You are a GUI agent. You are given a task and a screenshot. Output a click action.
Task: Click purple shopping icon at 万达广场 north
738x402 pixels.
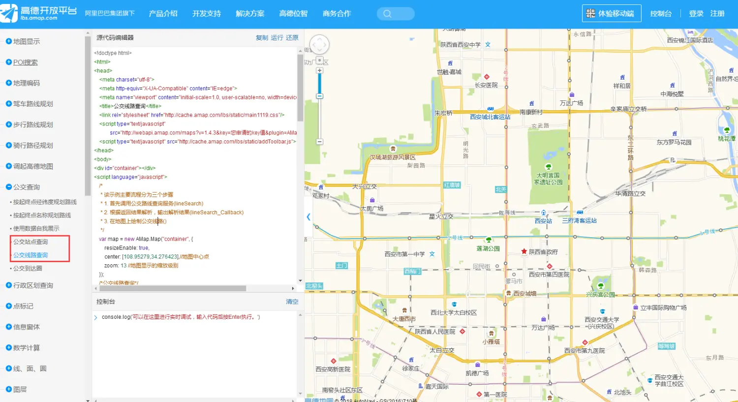[x=572, y=94]
